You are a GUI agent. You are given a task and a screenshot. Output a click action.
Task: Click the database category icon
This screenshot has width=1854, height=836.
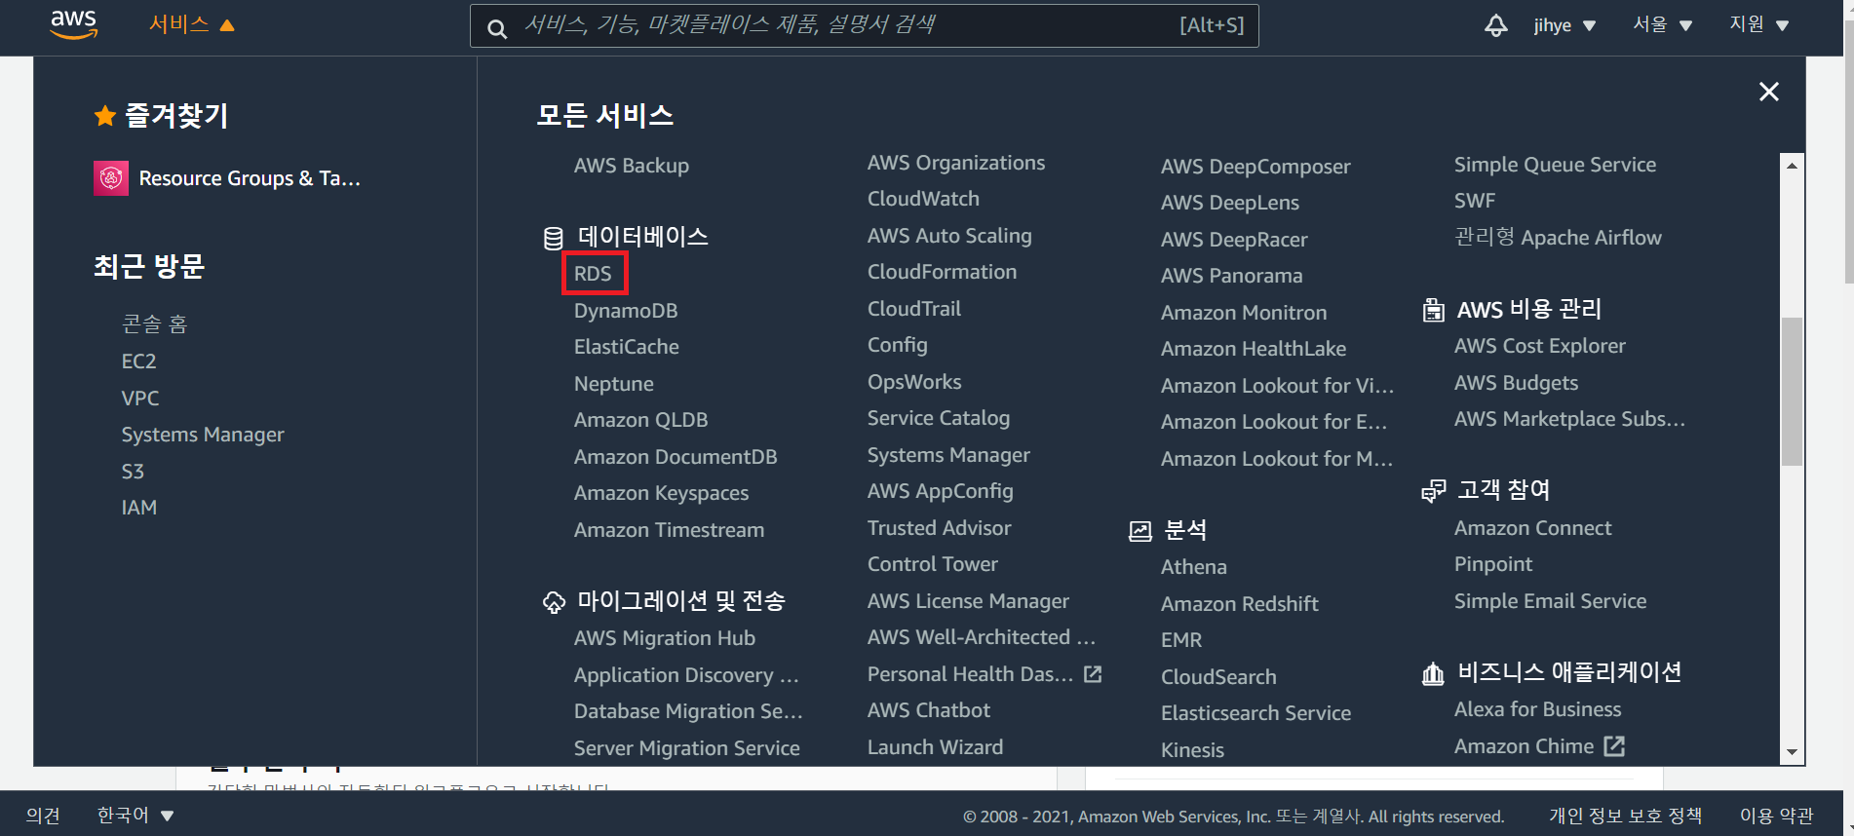pyautogui.click(x=553, y=238)
